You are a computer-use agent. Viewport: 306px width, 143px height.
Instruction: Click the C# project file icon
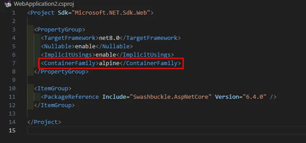point(8,4)
